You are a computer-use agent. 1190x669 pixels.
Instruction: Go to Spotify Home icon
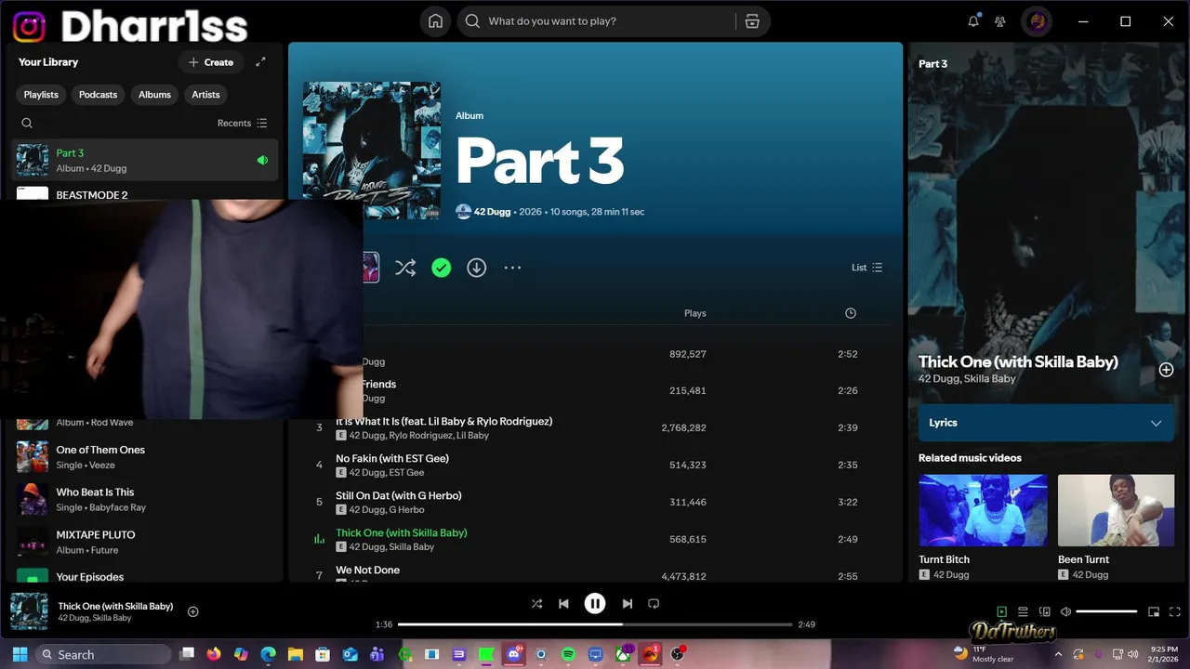[435, 21]
